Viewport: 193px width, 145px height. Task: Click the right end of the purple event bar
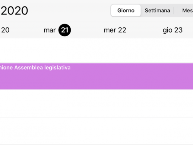pos(188,76)
